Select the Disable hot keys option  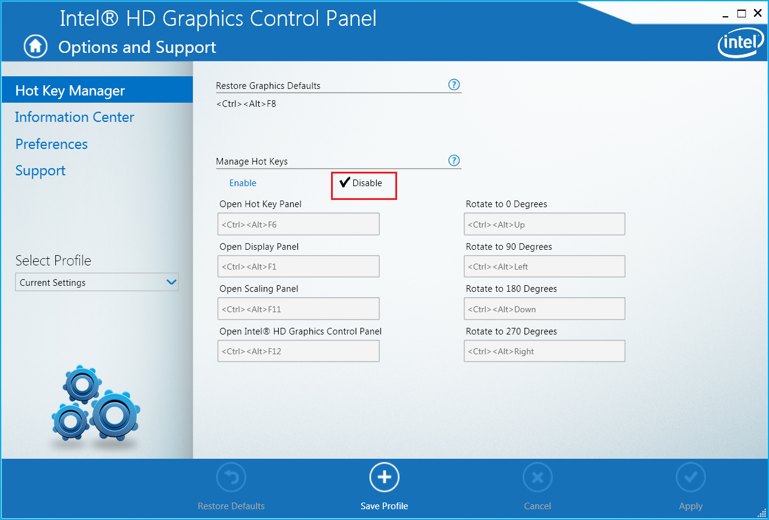361,183
